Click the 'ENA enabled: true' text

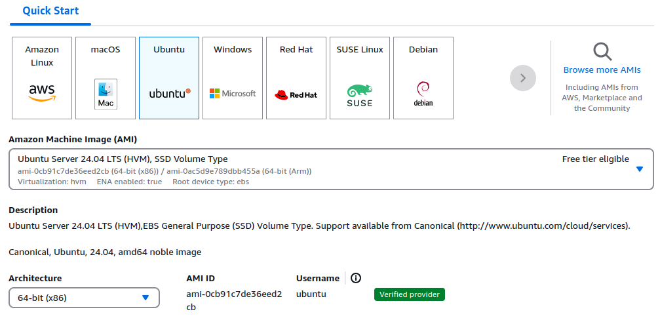pos(129,182)
